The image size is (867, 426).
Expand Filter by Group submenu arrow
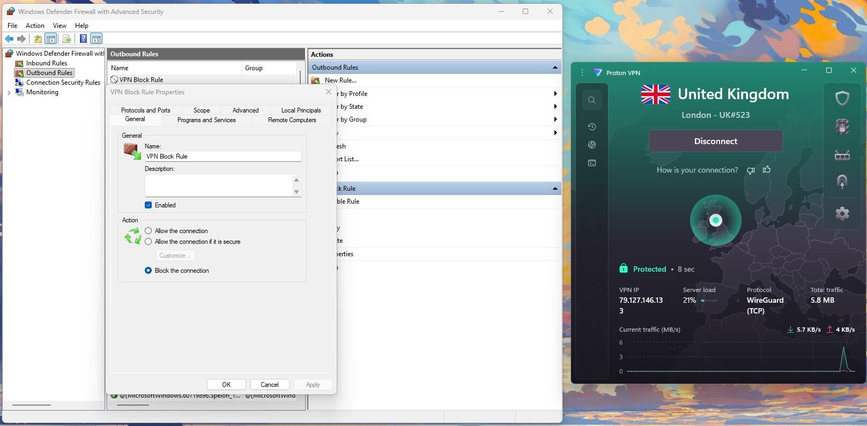[x=555, y=119]
